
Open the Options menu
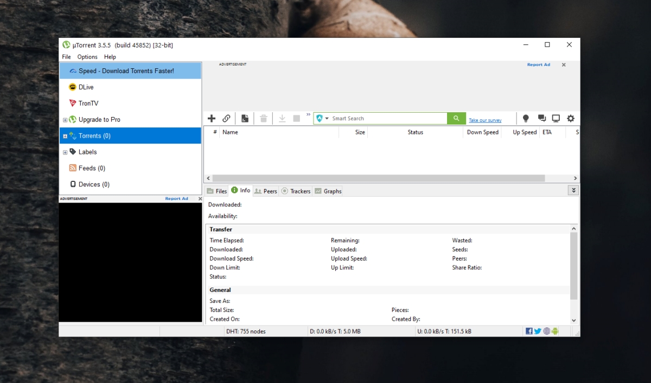coord(87,57)
